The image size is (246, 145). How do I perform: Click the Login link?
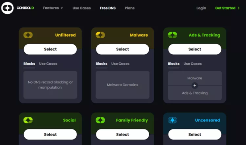(201, 8)
